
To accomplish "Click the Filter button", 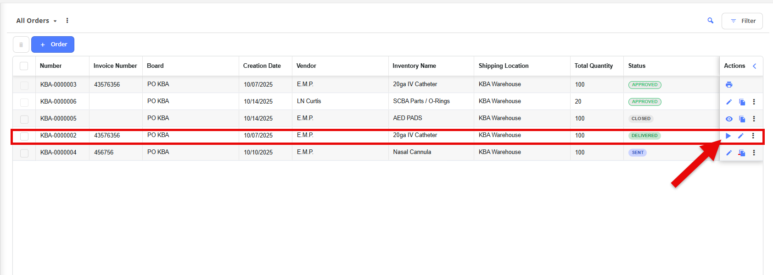I will (742, 21).
